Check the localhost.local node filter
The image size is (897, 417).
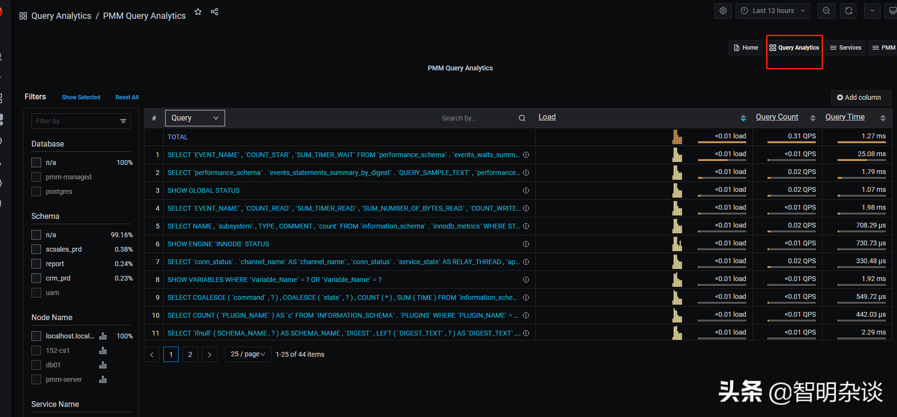[x=36, y=336]
